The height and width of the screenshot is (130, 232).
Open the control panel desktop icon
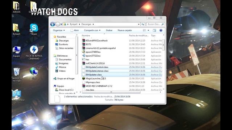pos(17,95)
